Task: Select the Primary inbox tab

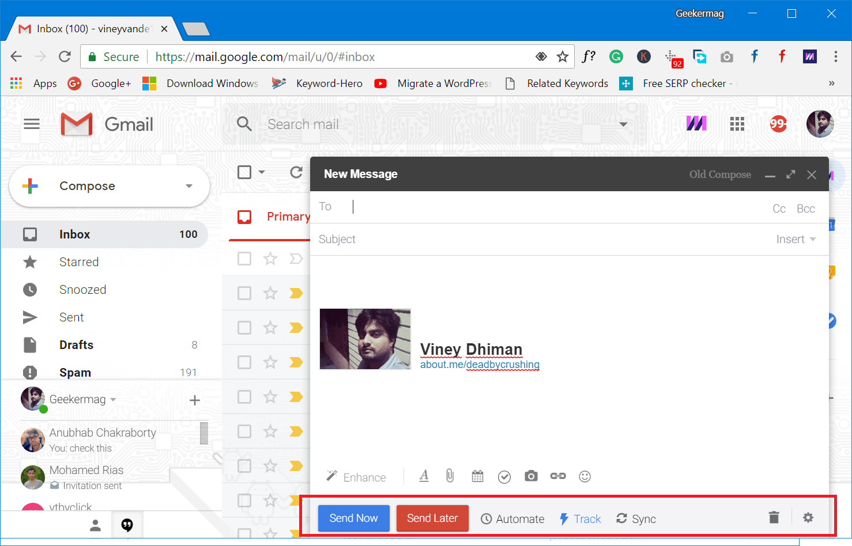Action: [270, 217]
